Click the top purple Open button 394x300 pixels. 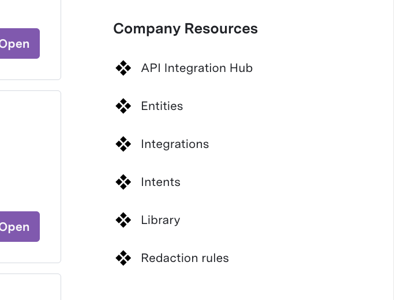click(x=20, y=43)
